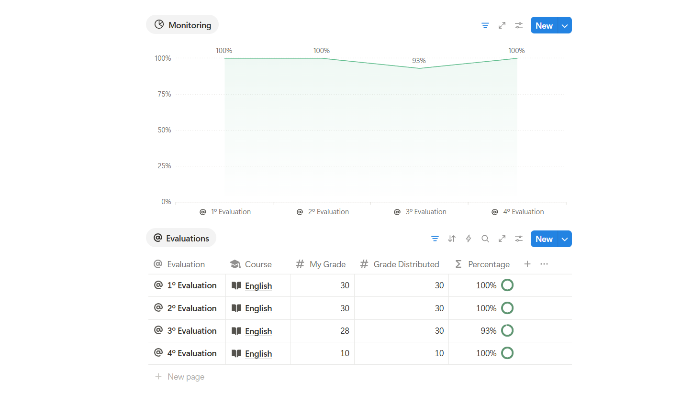Open automations lightning bolt icon

click(469, 239)
